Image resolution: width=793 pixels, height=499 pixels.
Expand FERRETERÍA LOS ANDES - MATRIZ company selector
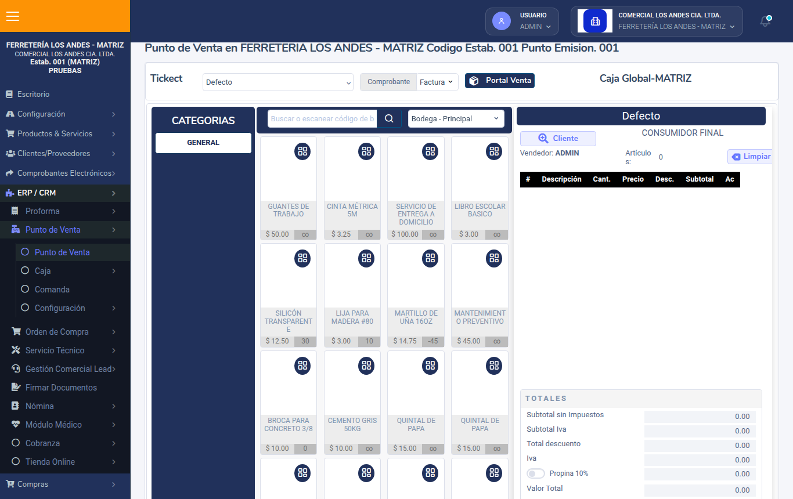657,21
